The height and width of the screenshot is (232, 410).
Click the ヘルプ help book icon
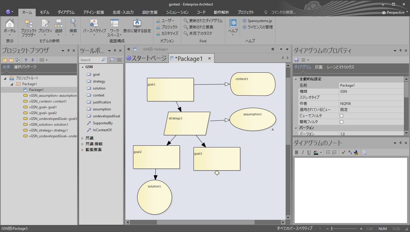click(233, 27)
